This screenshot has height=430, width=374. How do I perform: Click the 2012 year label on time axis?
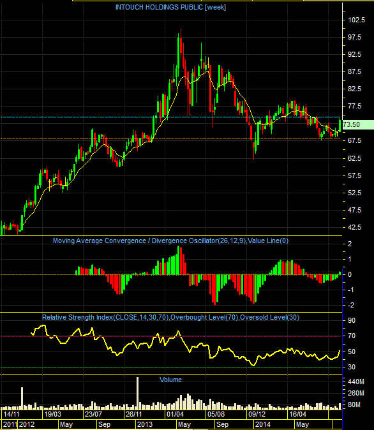27,424
